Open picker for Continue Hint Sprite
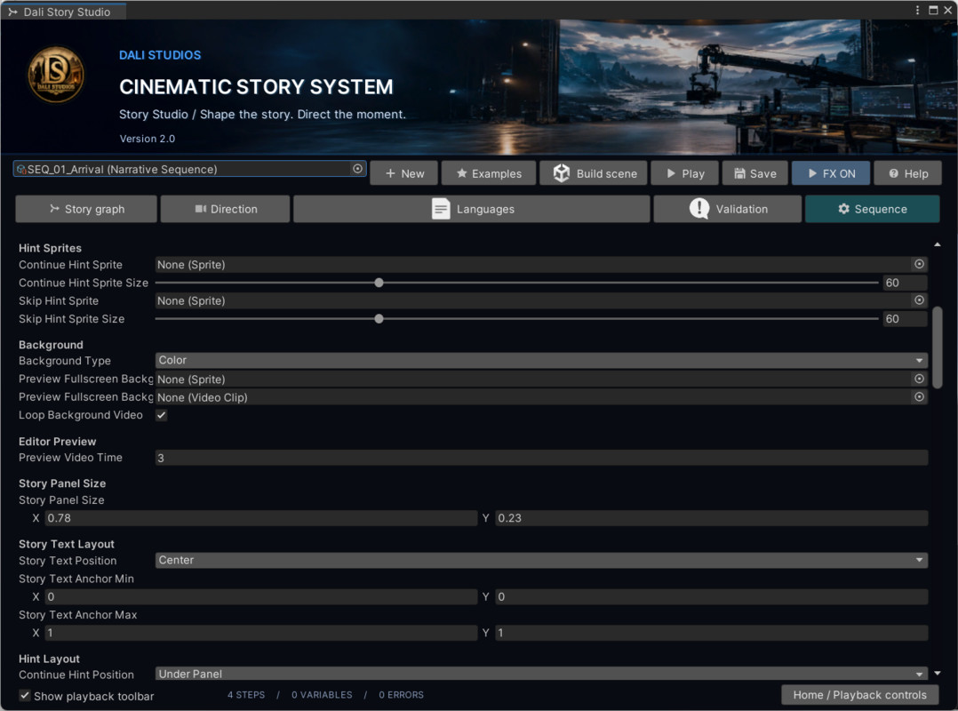The width and height of the screenshot is (958, 711). 919,264
